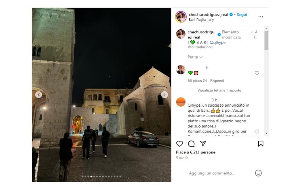The image size is (300, 196).
Task: Follow the account with Segui
Action: coord(242,15)
